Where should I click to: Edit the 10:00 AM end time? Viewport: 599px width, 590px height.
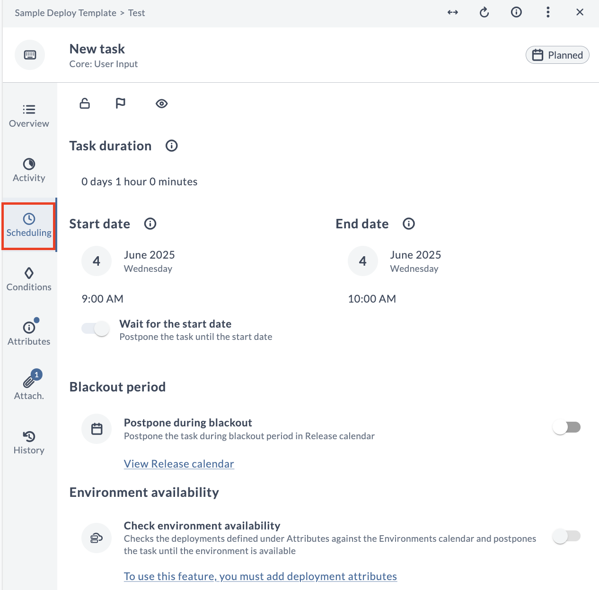(372, 299)
